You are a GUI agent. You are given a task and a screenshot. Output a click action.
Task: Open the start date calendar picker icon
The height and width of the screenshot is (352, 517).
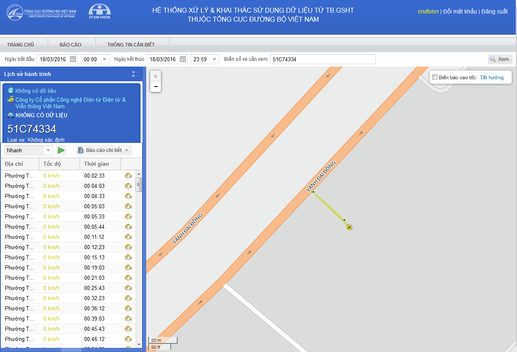pyautogui.click(x=73, y=59)
